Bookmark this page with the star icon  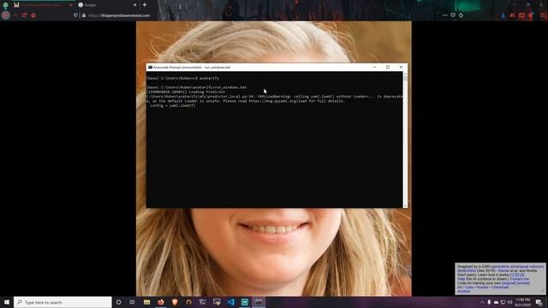pos(461,15)
